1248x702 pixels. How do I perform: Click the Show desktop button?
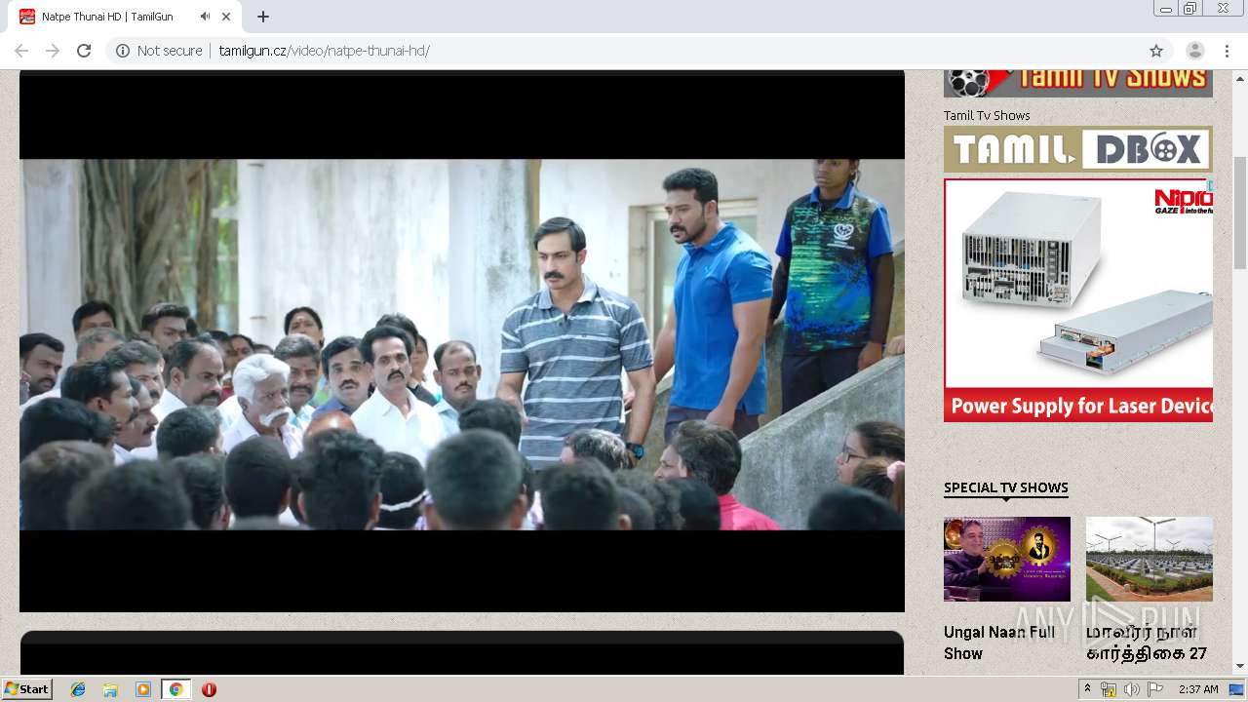1236,689
